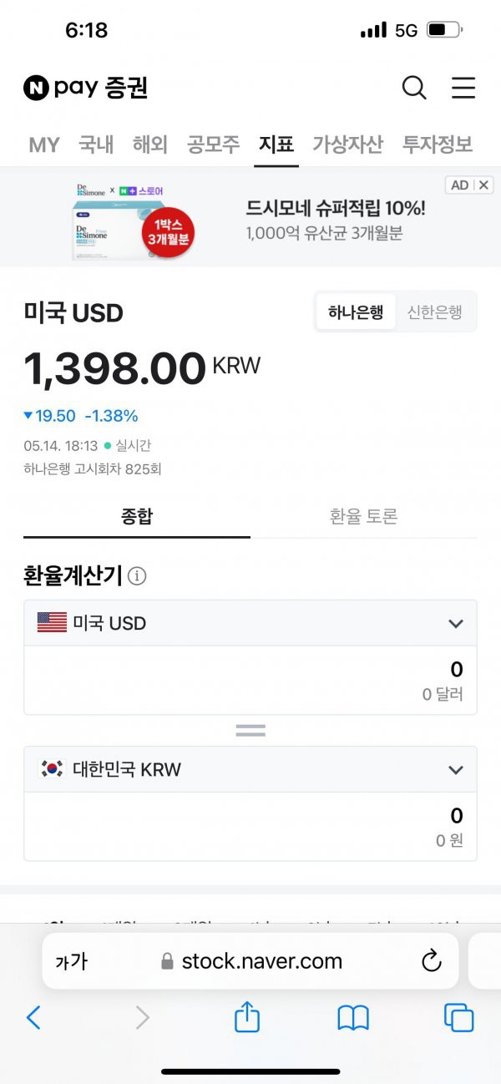Open the hamburger menu icon
The image size is (501, 1084).
coord(463,87)
